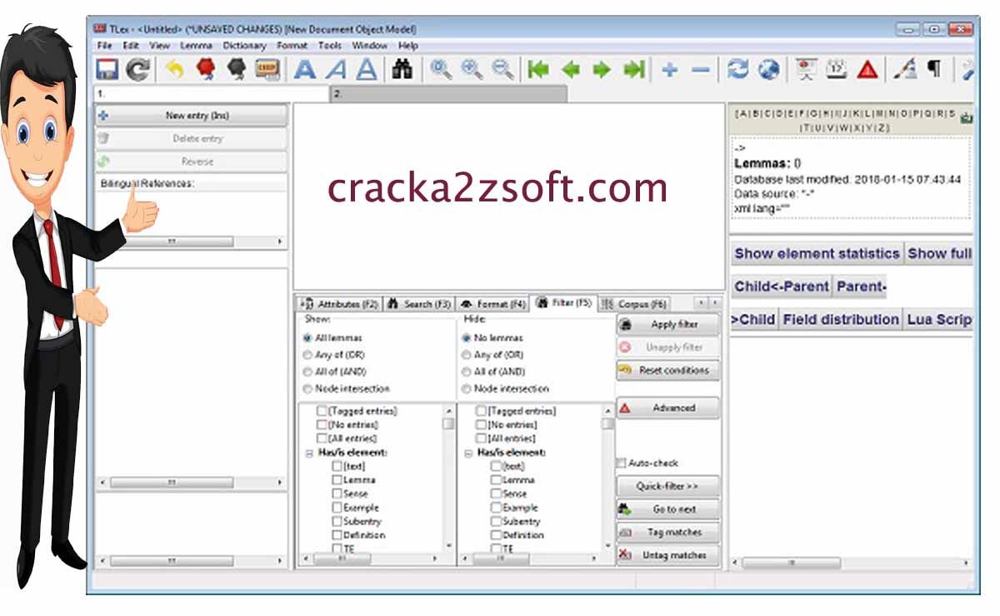Click the blue plus toolbar icon
Viewport: 1000px width, 616px height.
coord(669,69)
